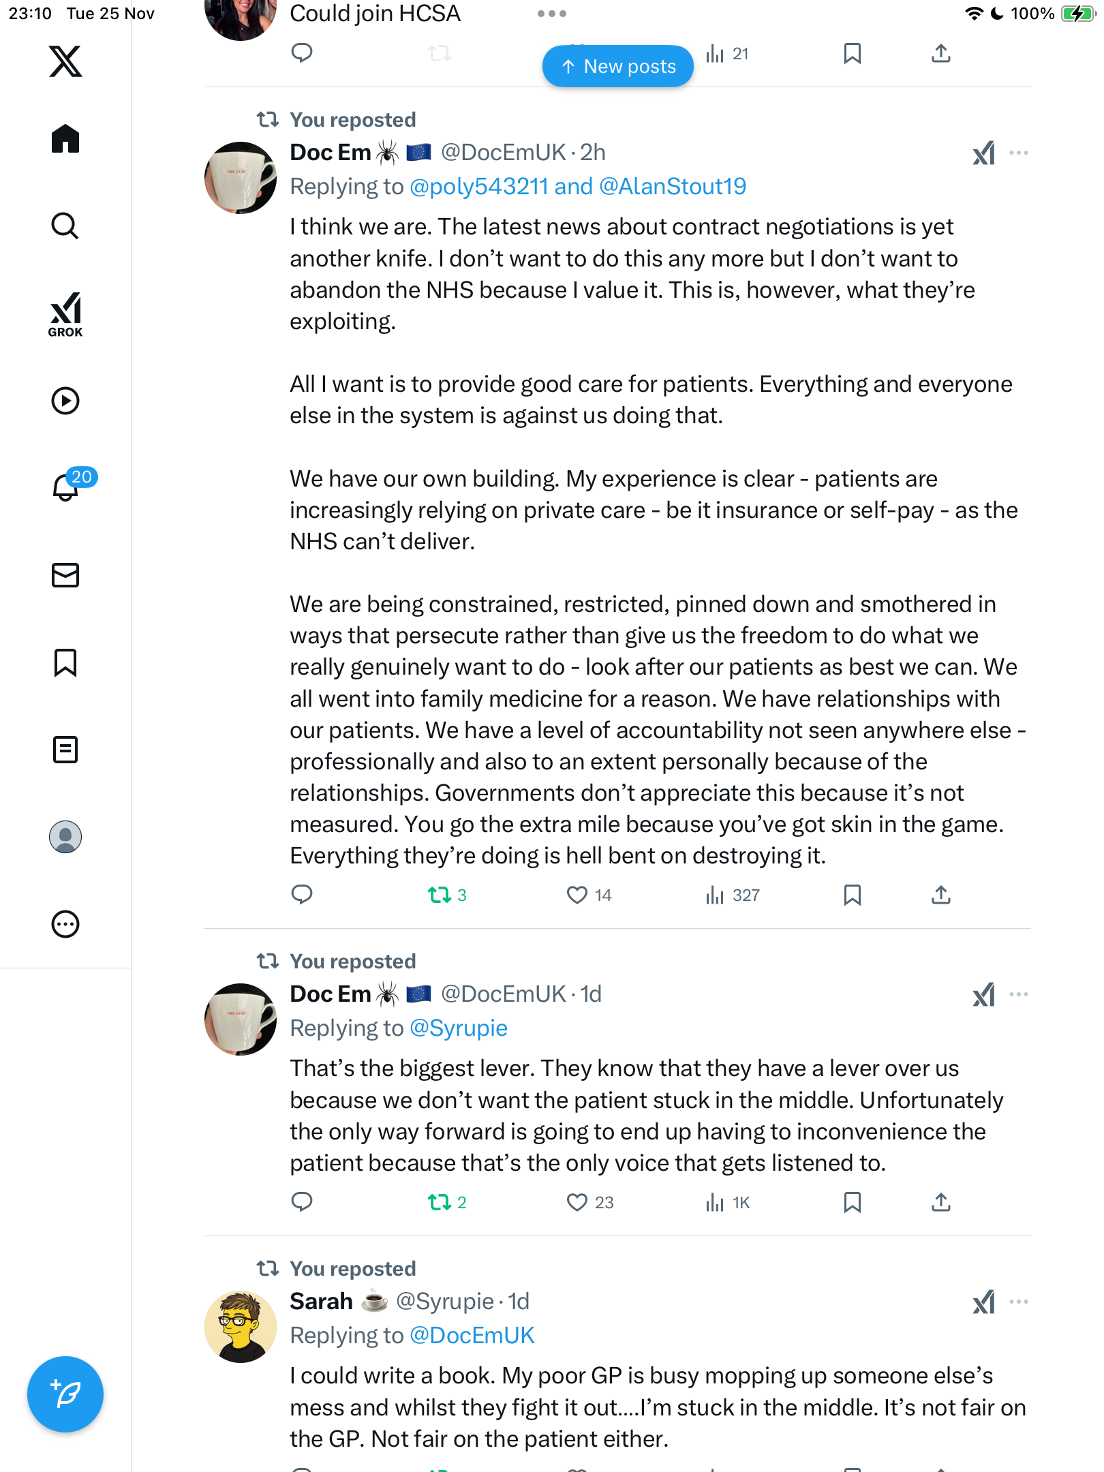
Task: Open notifications bell with 20 badge
Action: pos(67,487)
